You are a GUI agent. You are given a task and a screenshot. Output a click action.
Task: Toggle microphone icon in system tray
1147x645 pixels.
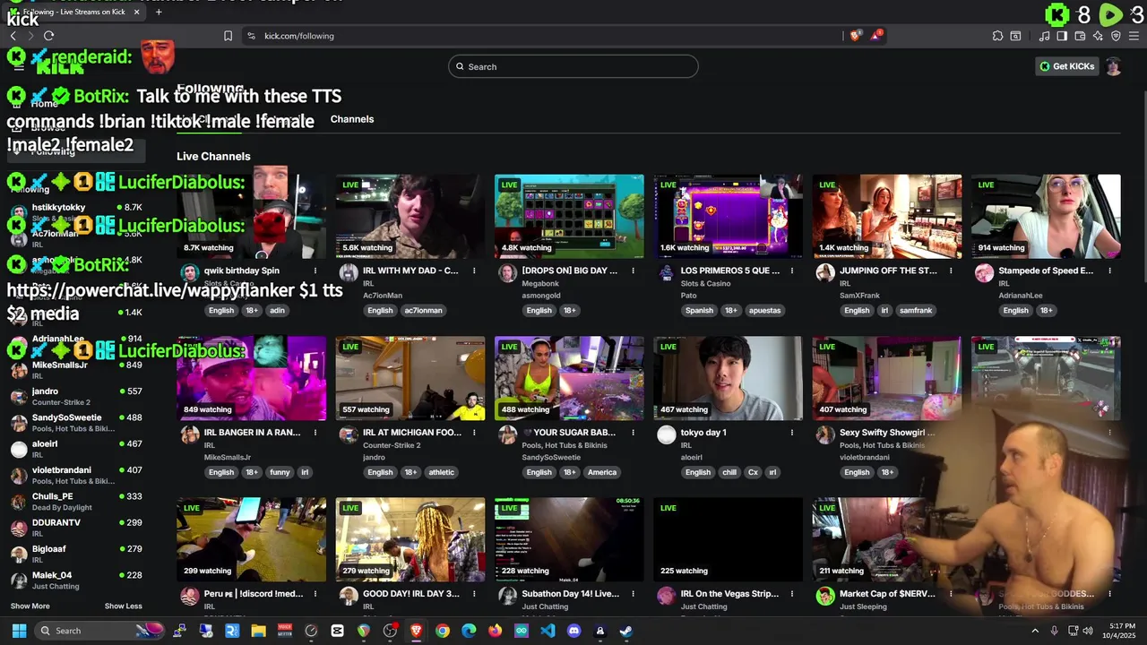1054,631
